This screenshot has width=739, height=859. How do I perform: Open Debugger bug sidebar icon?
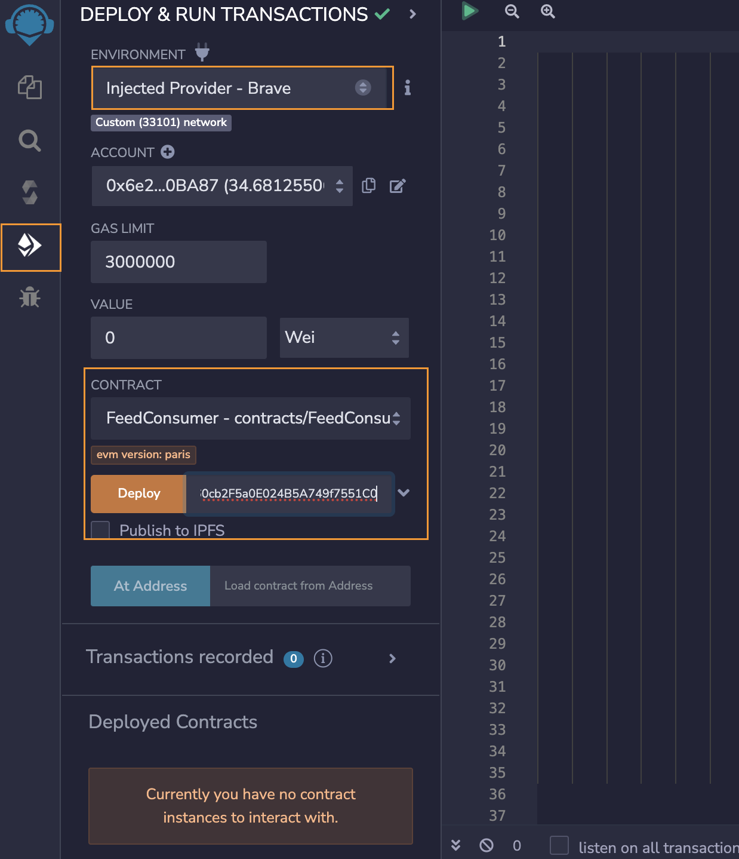pyautogui.click(x=29, y=297)
